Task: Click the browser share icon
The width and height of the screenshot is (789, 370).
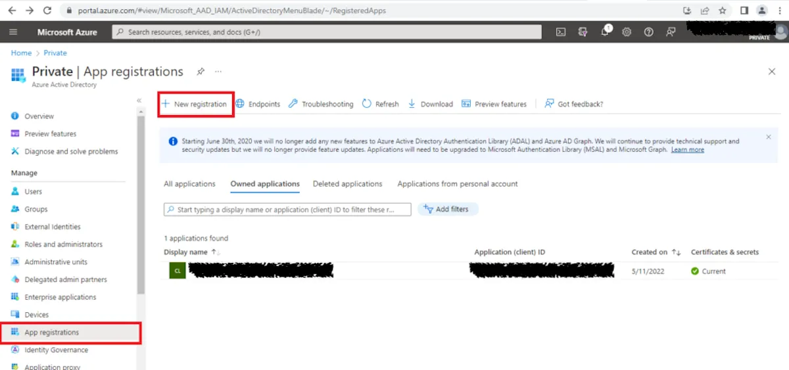Action: point(705,11)
